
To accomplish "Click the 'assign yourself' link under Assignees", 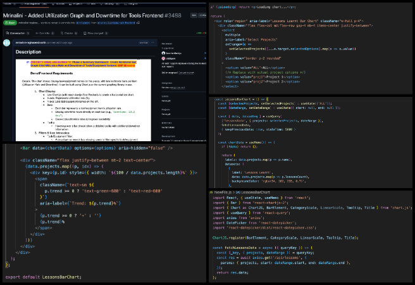I will 177,87.
